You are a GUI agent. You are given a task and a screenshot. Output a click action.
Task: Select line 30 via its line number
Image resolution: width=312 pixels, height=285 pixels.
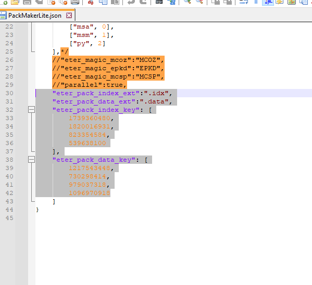point(9,93)
